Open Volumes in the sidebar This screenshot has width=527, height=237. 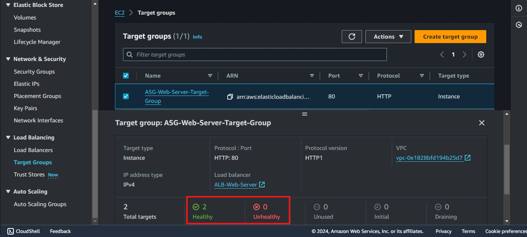(25, 17)
